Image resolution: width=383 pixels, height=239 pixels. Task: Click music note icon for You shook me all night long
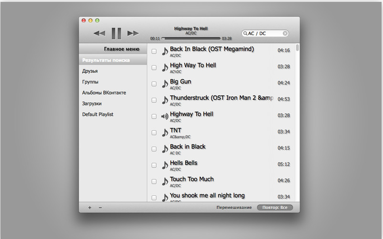[165, 197]
